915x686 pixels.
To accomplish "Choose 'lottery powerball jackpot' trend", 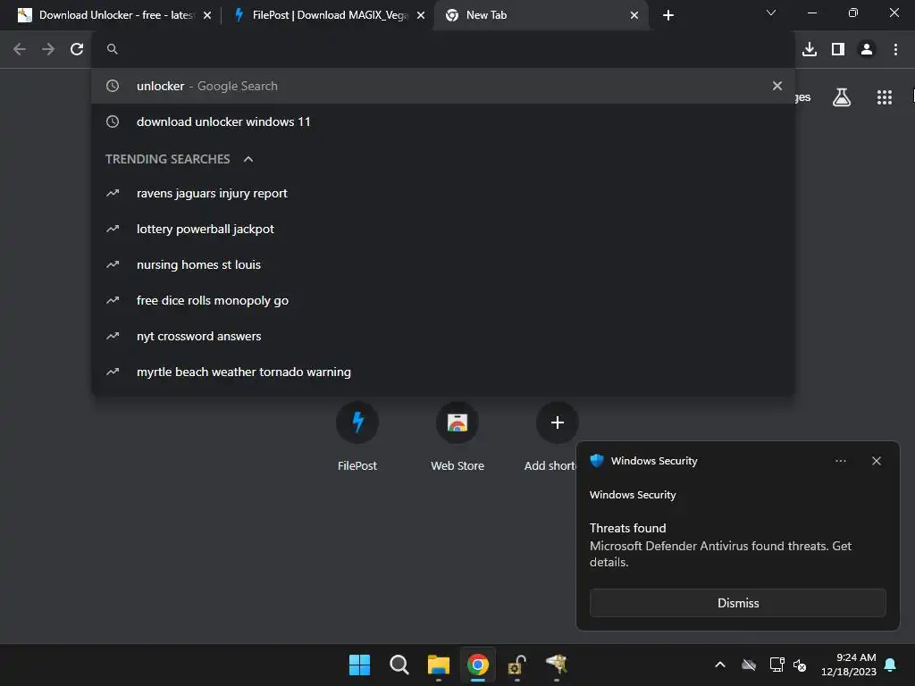I will pos(443,229).
